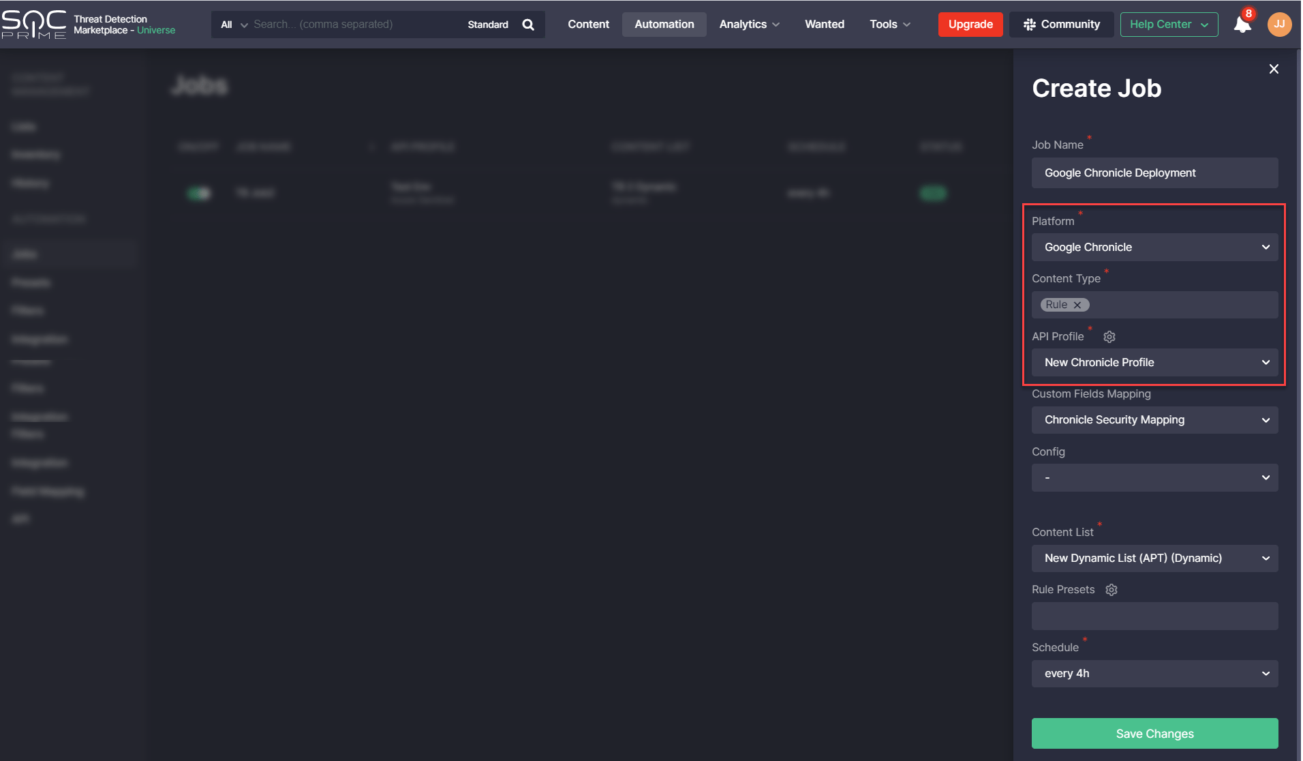The width and height of the screenshot is (1303, 761).
Task: Expand the Platform dropdown
Action: (x=1154, y=248)
